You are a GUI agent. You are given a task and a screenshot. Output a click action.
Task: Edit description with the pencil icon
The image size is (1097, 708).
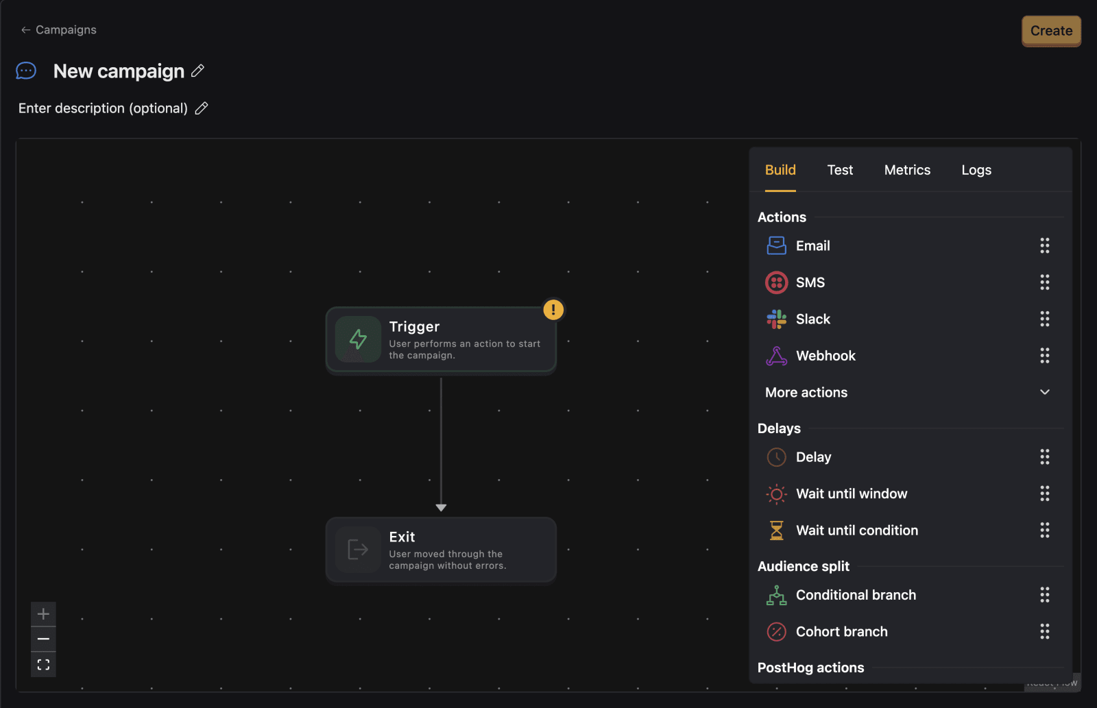(x=201, y=108)
